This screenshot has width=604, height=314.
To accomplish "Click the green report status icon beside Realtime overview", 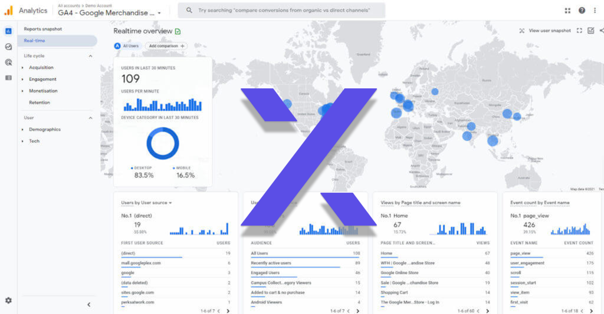I will click(178, 32).
